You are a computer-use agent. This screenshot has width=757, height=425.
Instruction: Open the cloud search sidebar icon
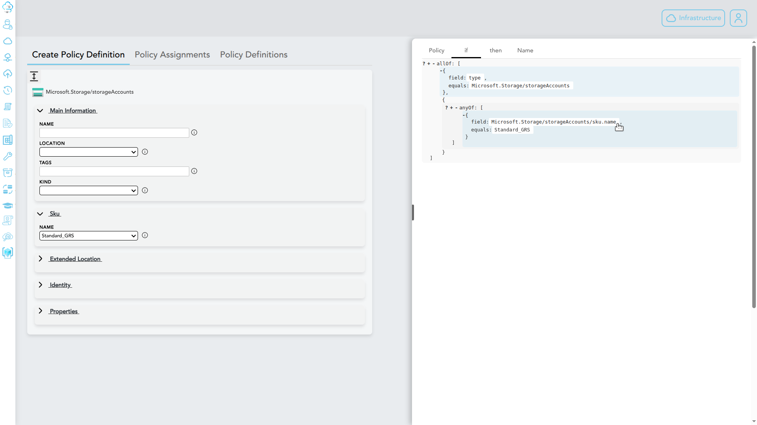coord(7,237)
